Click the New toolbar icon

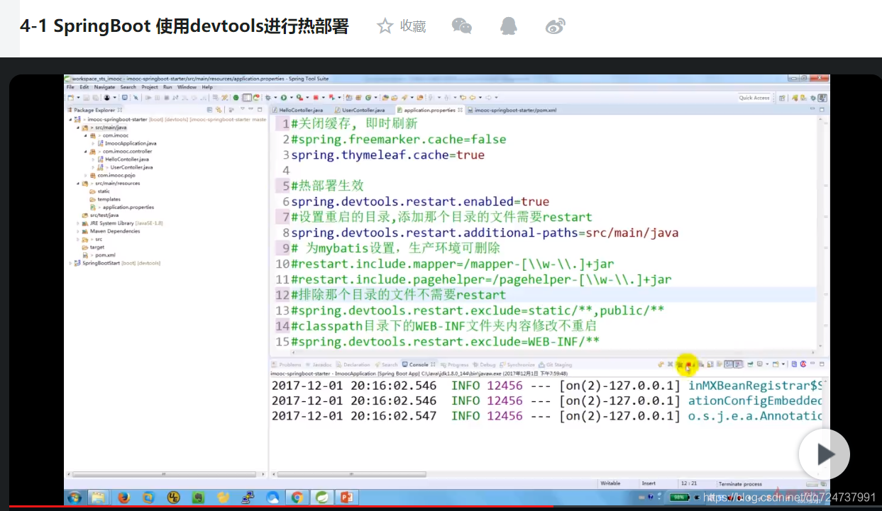point(70,98)
